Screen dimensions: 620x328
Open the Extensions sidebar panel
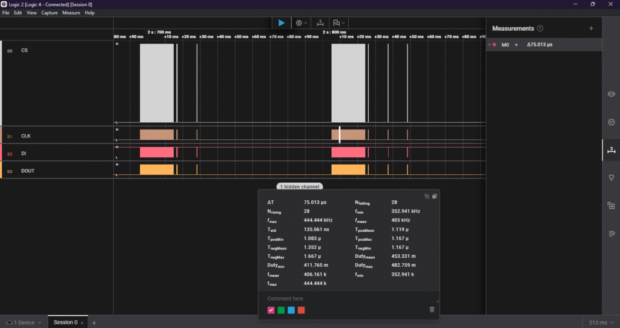(612, 205)
